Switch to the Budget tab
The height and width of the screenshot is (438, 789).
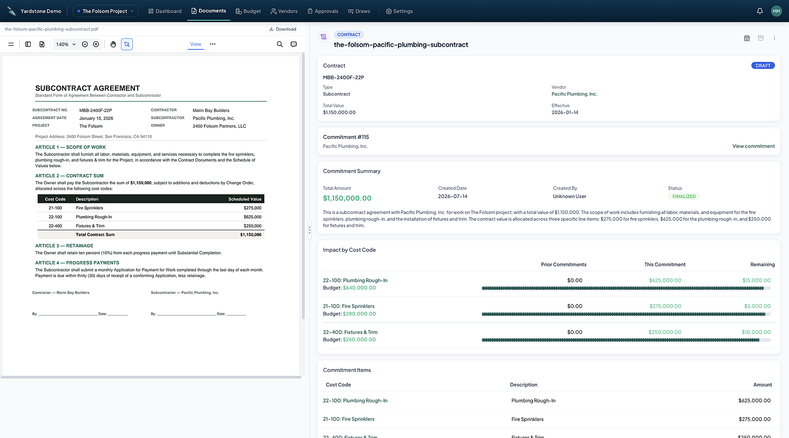[248, 11]
